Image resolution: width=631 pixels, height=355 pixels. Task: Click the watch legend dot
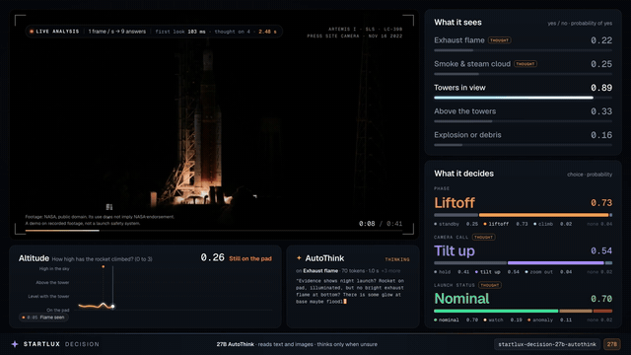485,319
